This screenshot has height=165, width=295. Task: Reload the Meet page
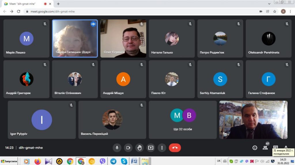pos(19,12)
